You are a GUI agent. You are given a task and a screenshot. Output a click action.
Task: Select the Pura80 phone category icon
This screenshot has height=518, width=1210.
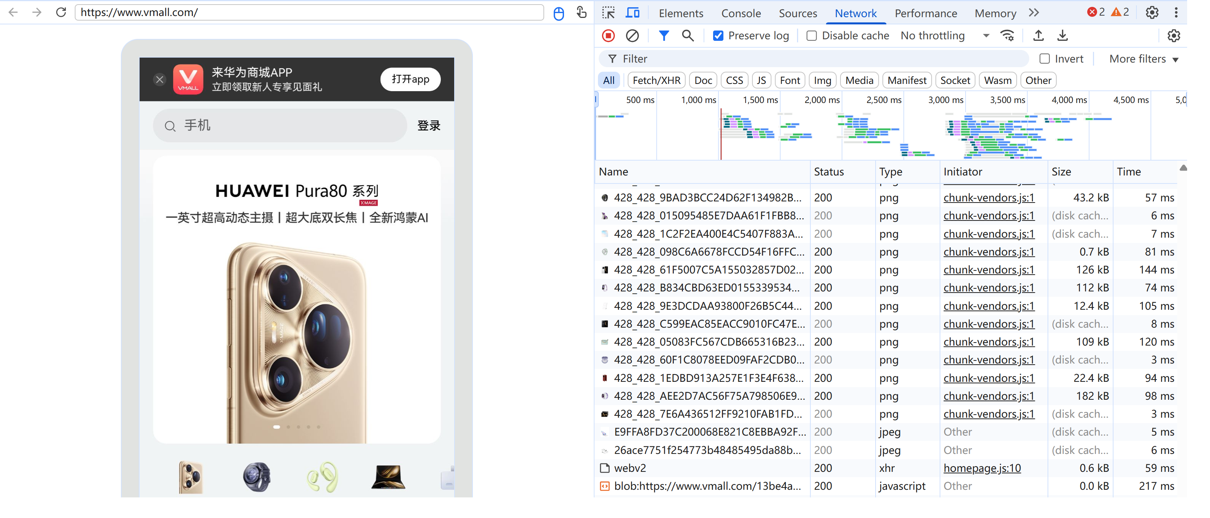tap(191, 477)
